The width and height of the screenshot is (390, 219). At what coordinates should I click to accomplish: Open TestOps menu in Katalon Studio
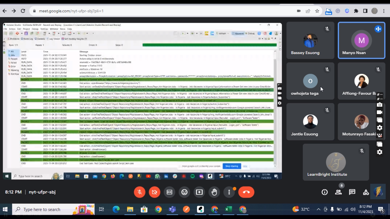pyautogui.click(x=44, y=29)
